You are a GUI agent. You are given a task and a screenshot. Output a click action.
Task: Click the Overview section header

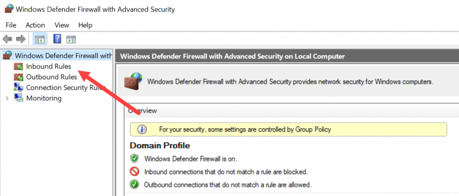click(291, 111)
